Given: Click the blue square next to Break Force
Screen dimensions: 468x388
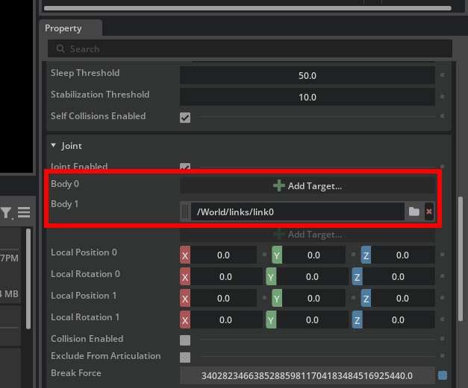Looking at the screenshot, I should (x=443, y=375).
